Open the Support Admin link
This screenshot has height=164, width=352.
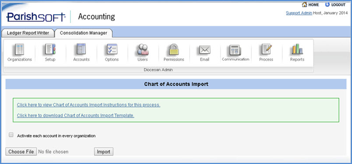coord(299,13)
